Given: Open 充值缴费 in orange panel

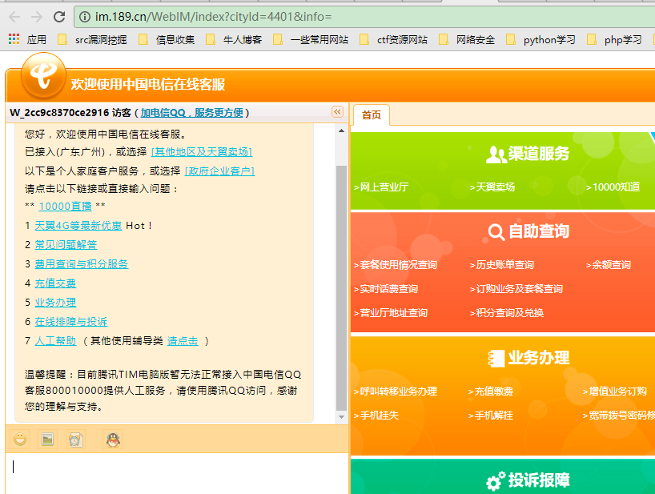Looking at the screenshot, I should (x=491, y=392).
